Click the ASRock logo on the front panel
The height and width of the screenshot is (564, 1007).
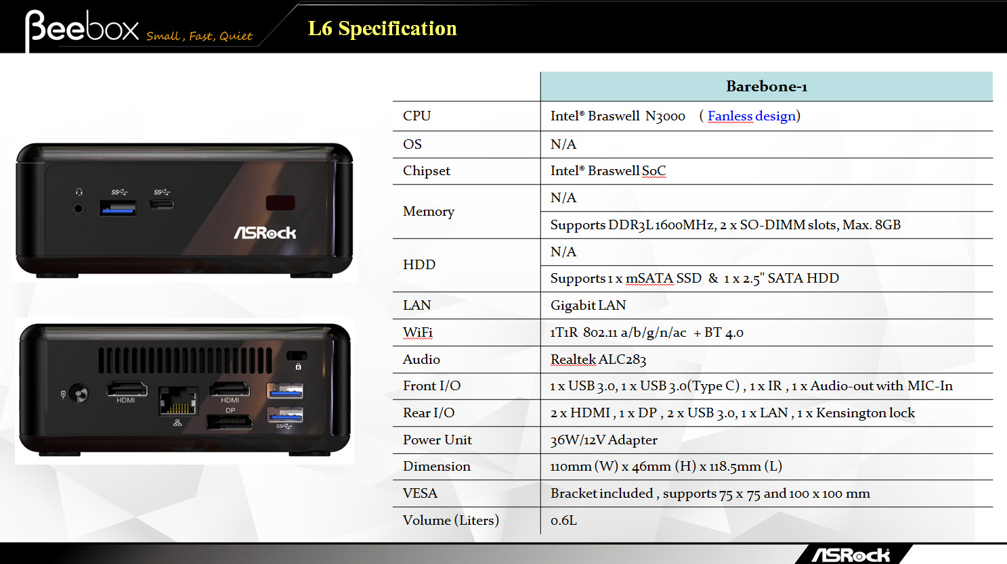click(x=265, y=233)
